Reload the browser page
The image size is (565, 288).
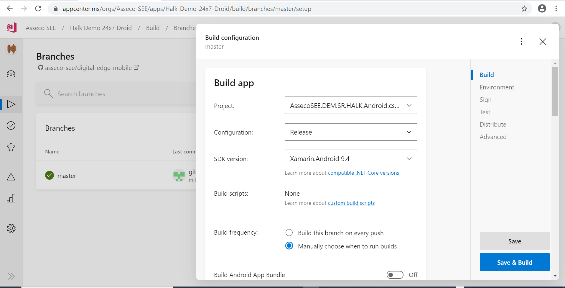coord(38,9)
